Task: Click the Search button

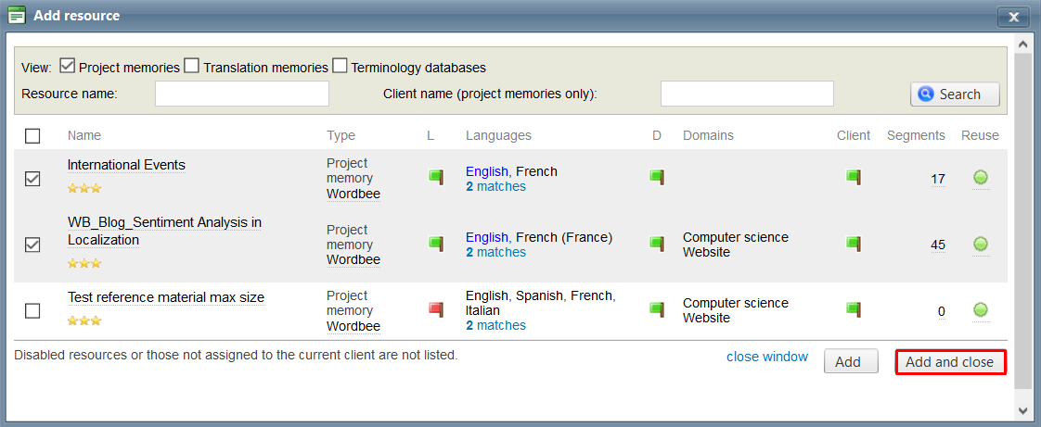Action: click(x=955, y=94)
